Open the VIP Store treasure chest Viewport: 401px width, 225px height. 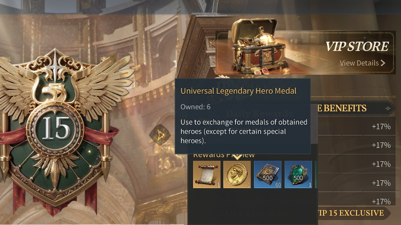tap(259, 46)
